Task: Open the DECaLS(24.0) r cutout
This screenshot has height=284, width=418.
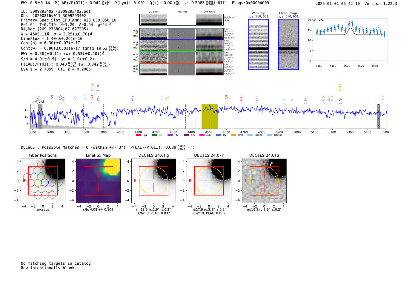Action: (x=209, y=181)
